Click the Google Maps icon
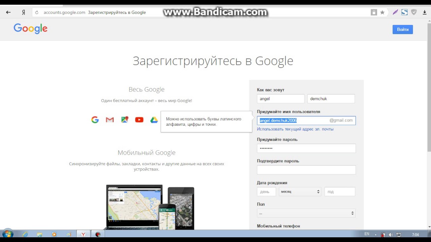 pos(125,120)
